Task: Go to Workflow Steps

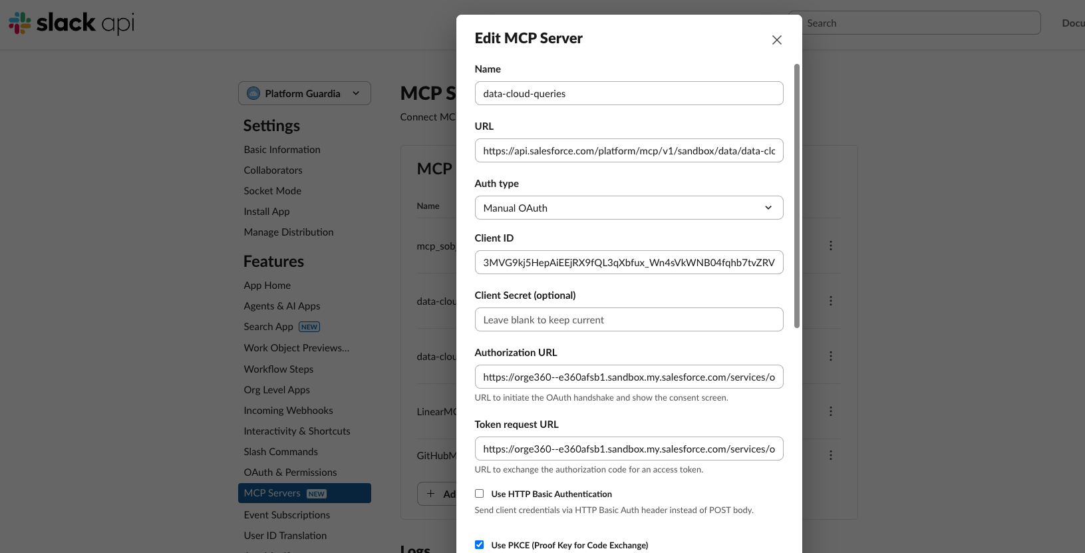Action: tap(278, 369)
